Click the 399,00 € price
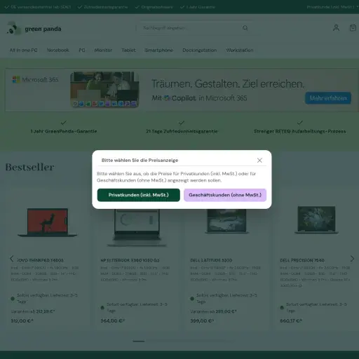Screen dimensions: 359x359 tap(202, 321)
